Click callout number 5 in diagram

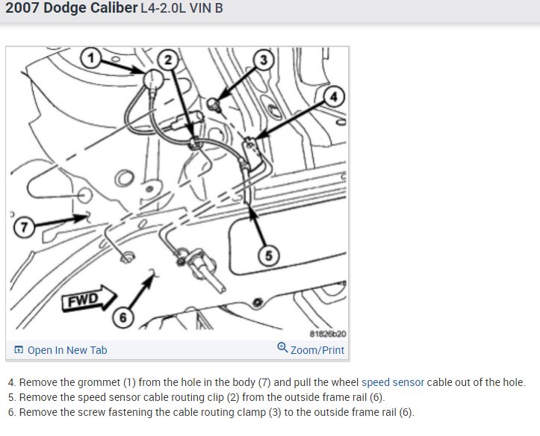[269, 255]
